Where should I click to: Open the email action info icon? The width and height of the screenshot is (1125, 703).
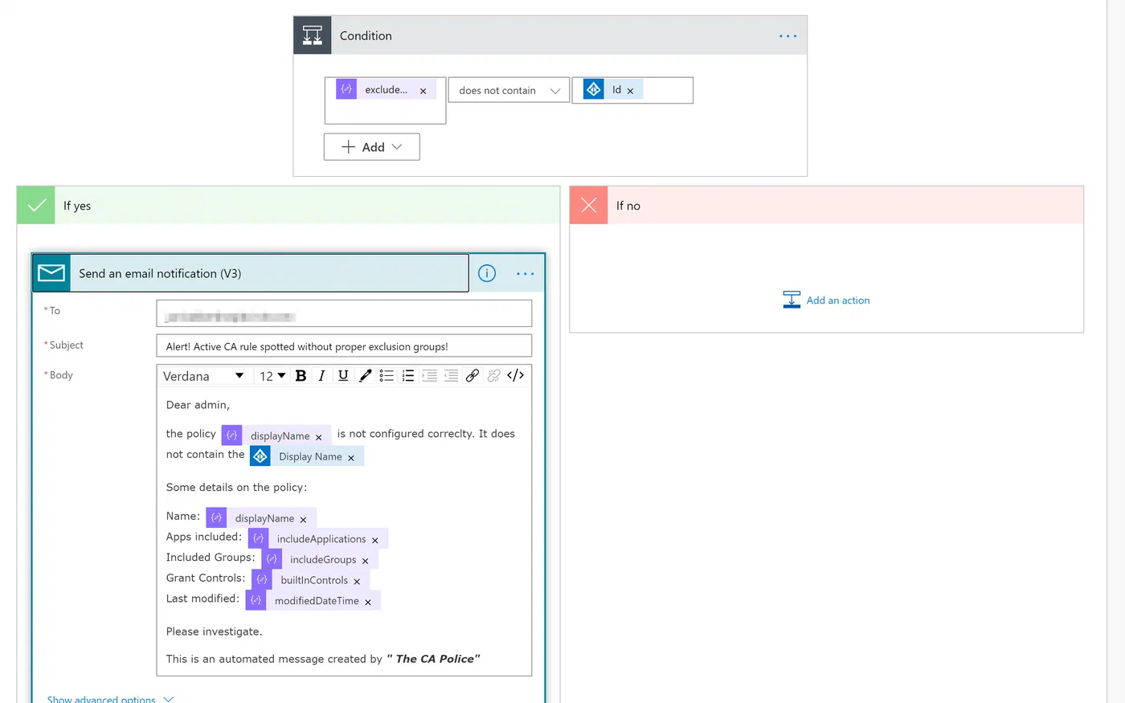point(487,273)
